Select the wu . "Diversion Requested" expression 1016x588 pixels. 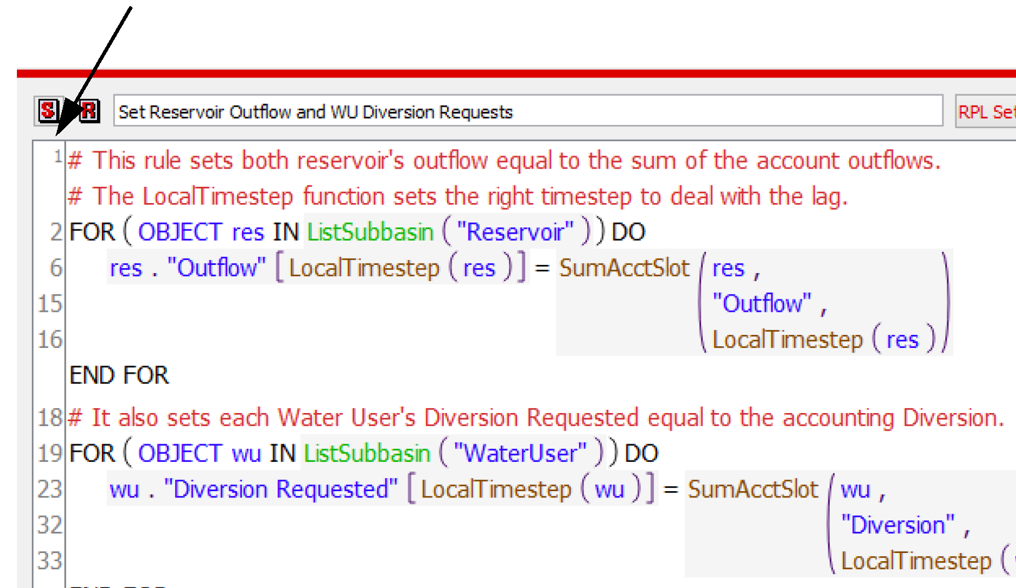(253, 489)
